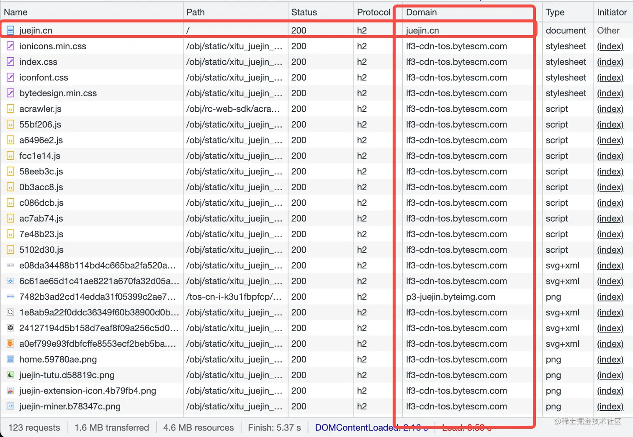Viewport: 633px width, 437px height.
Task: Follow the (index) initiator link for 5102d30.js
Action: tap(610, 250)
